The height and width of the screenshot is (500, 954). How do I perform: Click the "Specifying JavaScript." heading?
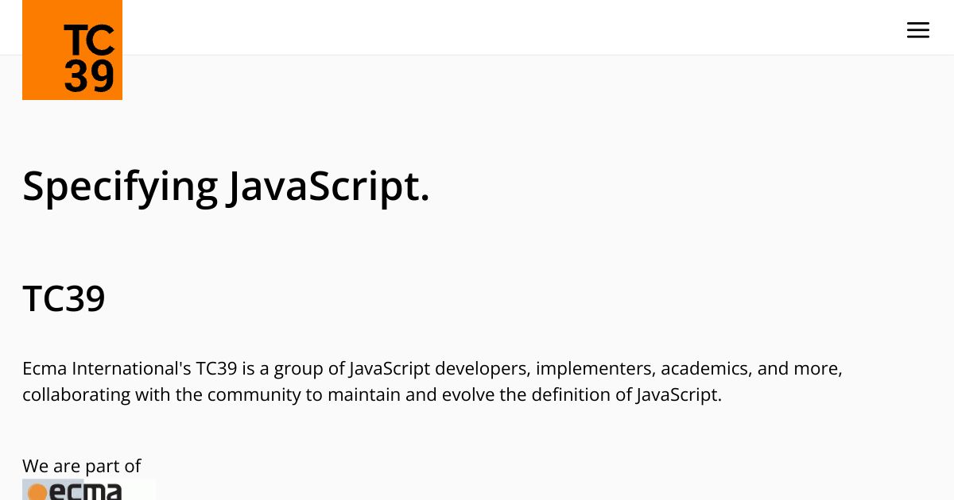(x=226, y=187)
